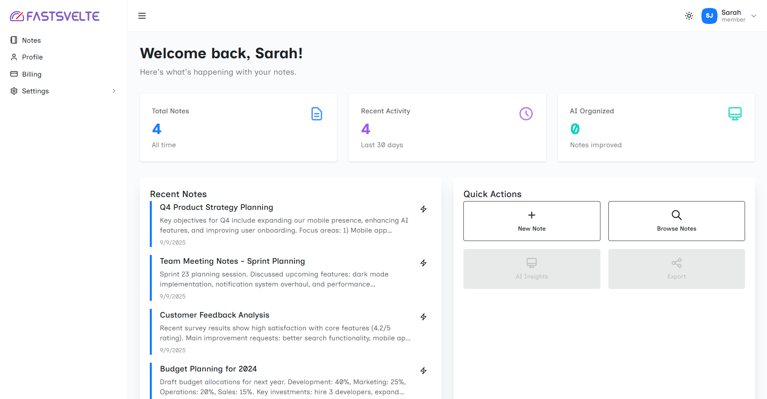Screen dimensions: 767x399
Task: Click lightning icon on Budget Planning note
Action: point(423,371)
